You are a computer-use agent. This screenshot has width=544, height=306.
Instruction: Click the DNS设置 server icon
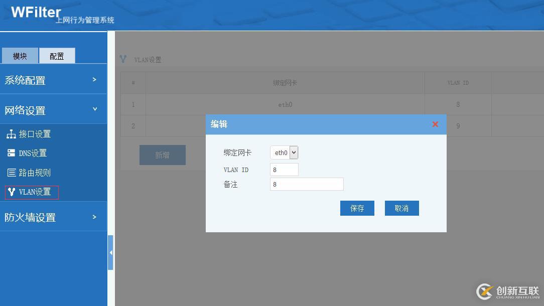tap(11, 152)
